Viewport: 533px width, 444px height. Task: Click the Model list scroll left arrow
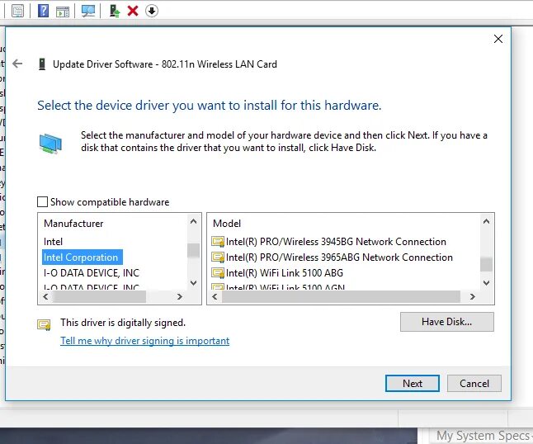215,297
